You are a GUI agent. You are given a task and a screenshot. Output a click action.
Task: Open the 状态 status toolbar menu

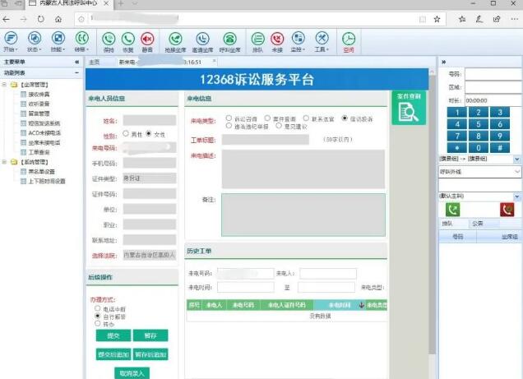tap(34, 41)
